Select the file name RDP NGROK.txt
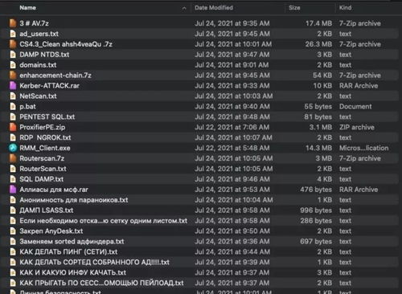The width and height of the screenshot is (402, 294). (45, 137)
